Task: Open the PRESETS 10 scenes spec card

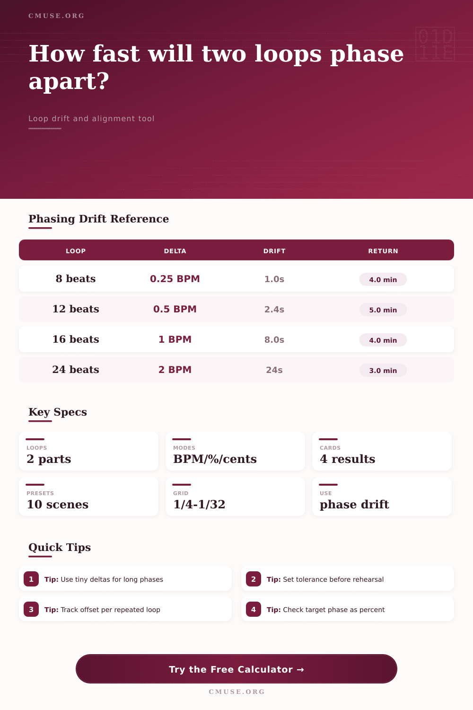Action: 88,497
